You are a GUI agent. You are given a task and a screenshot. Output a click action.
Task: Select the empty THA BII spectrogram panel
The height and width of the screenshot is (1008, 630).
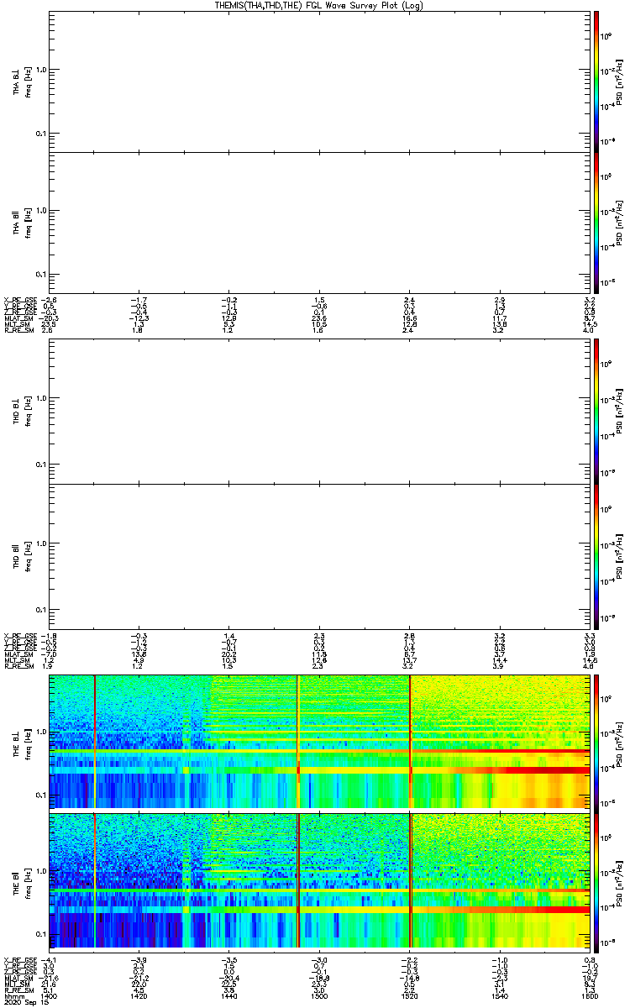tap(318, 223)
